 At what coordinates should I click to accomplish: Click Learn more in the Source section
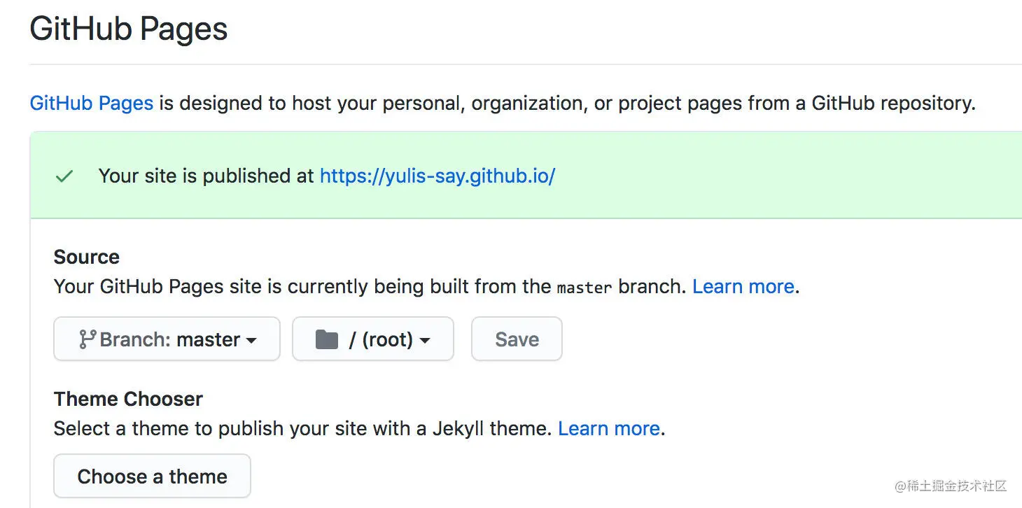pos(743,286)
